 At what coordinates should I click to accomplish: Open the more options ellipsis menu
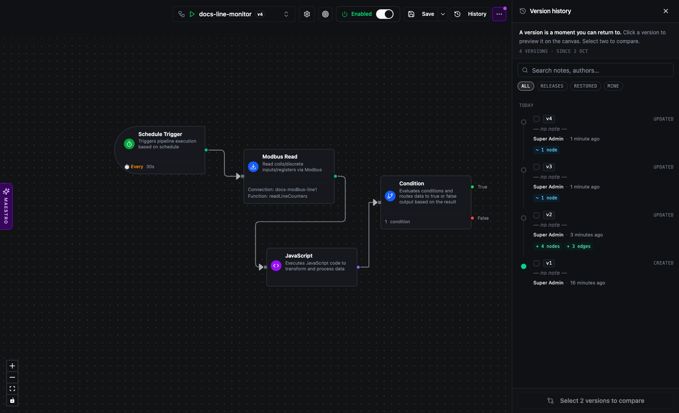pos(499,14)
